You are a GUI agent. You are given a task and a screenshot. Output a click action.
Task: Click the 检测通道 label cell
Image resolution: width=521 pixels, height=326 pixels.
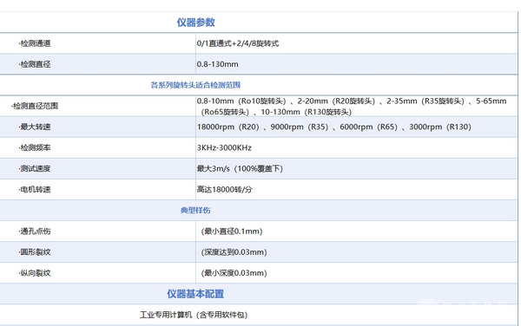(x=35, y=43)
